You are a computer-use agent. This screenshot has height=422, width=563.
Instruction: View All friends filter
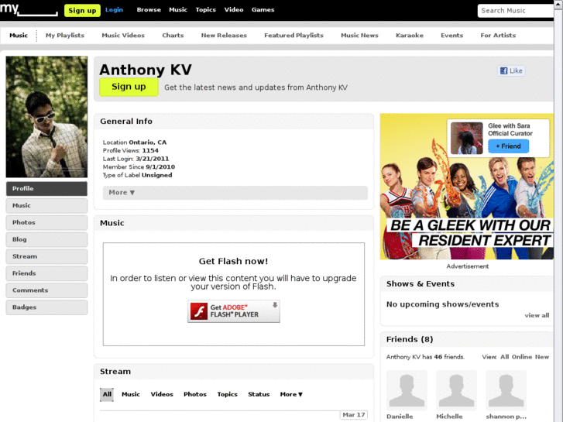coord(504,357)
